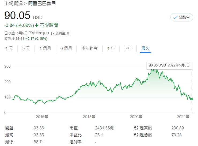198x146 pixels.
Task: Click the 開盤 label
Action: coord(9,128)
